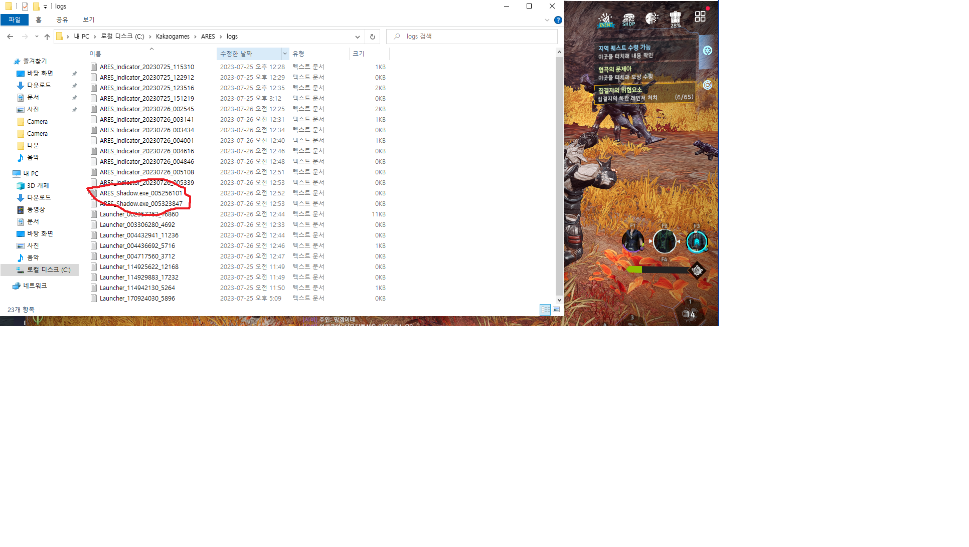969x547 pixels.
Task: Open the four-square grid menu icon
Action: point(700,17)
